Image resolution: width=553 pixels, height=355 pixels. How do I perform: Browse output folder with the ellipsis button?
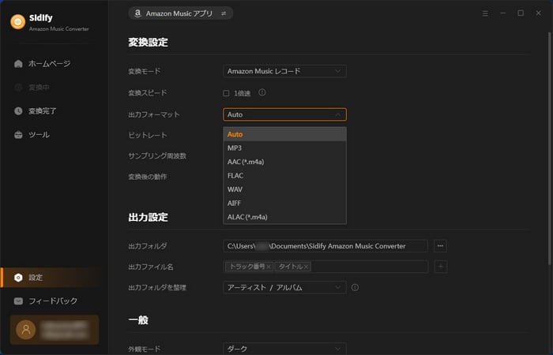tap(440, 246)
